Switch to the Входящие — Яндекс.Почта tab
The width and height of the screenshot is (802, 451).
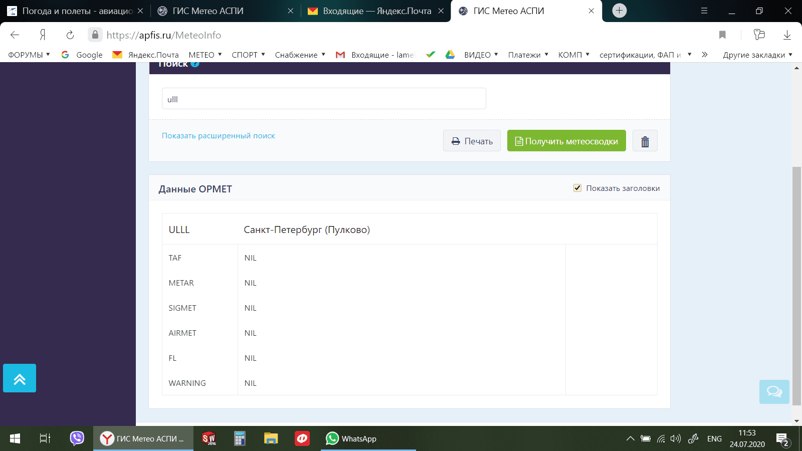click(376, 11)
